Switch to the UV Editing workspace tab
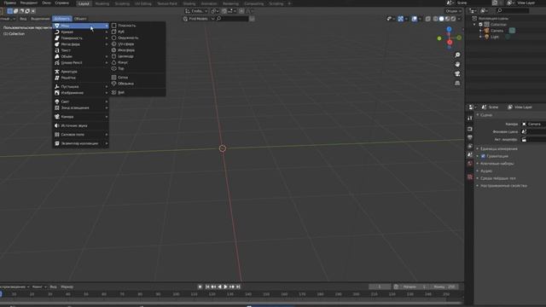Viewport: 546px width, 307px height. tap(143, 3)
